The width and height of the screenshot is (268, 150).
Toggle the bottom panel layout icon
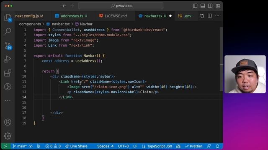203,6
